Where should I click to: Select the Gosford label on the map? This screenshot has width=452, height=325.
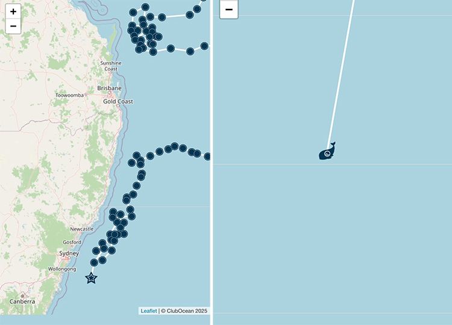click(x=72, y=242)
